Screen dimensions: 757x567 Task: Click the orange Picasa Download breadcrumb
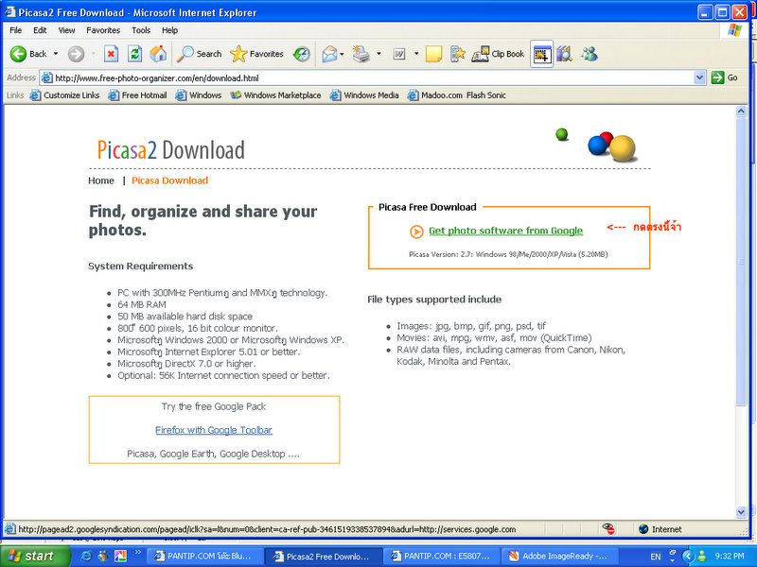[170, 180]
